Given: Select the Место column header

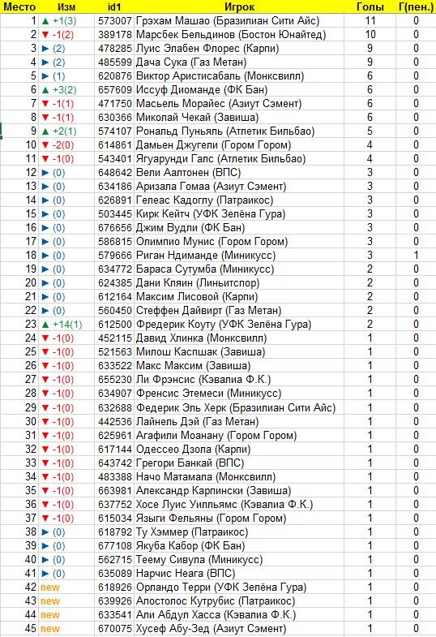Looking at the screenshot, I should [x=19, y=7].
